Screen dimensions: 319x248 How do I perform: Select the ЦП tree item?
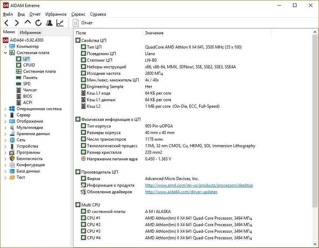pyautogui.click(x=26, y=59)
